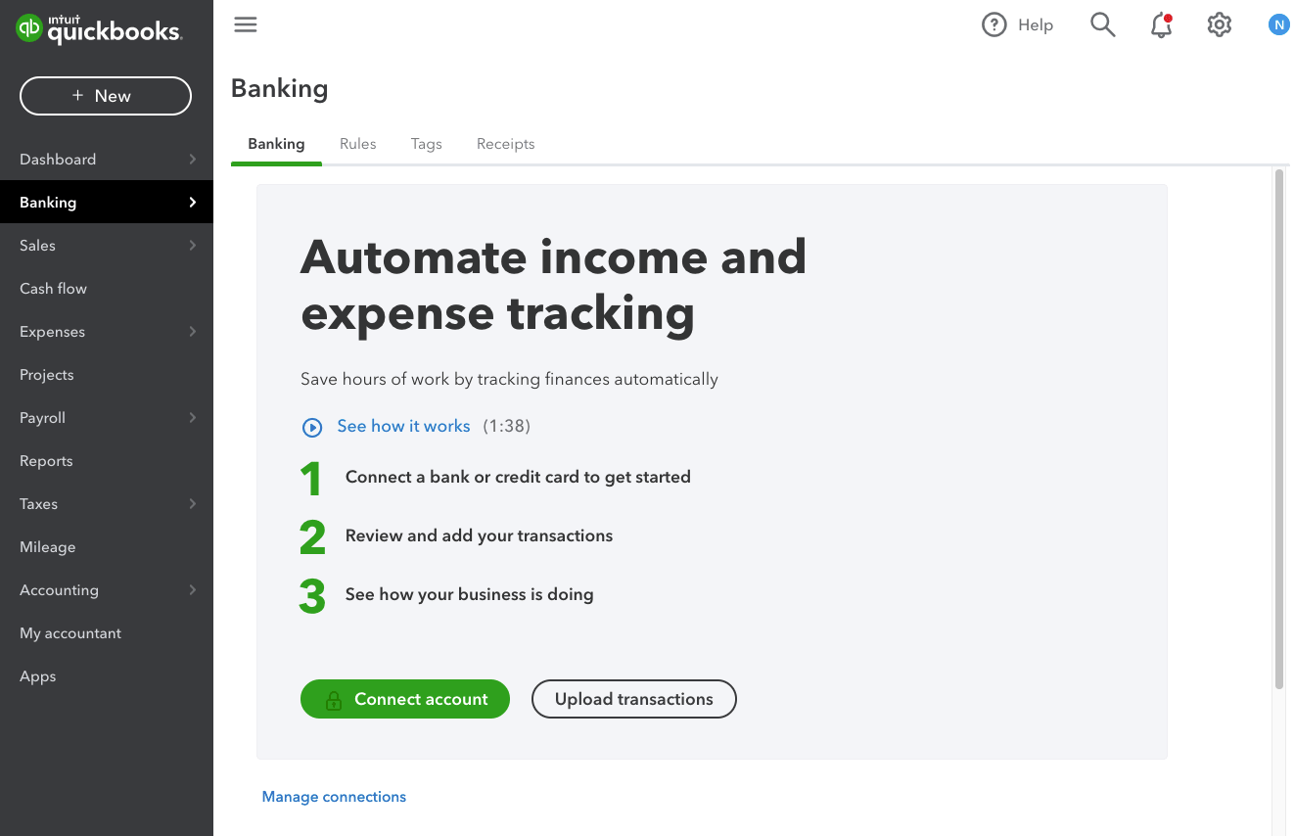Switch to the Rules tab
1294x836 pixels.
coord(358,144)
